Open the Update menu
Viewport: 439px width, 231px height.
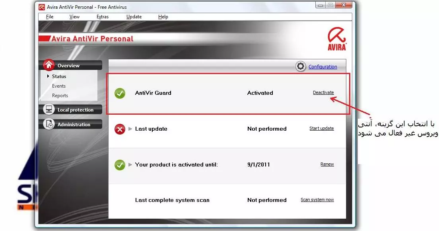coord(134,17)
